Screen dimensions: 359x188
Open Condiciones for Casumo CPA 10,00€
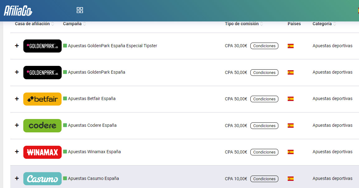tap(264, 179)
